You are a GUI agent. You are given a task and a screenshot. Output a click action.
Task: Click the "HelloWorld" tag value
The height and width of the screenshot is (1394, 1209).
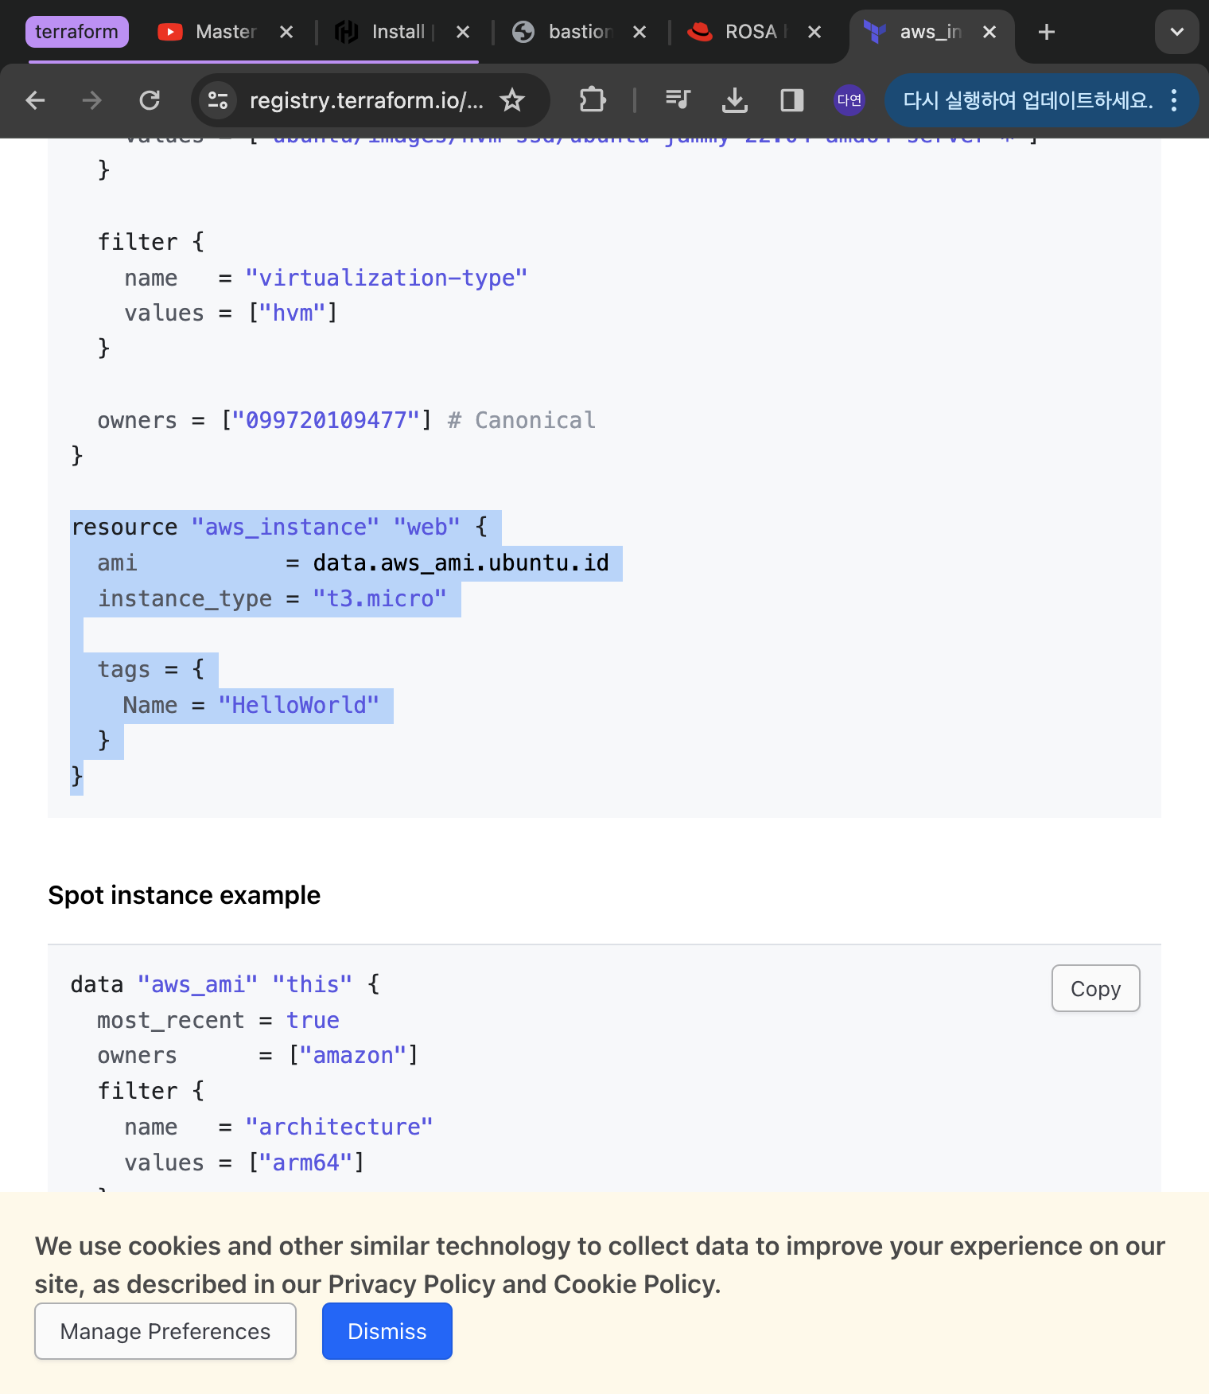point(298,705)
